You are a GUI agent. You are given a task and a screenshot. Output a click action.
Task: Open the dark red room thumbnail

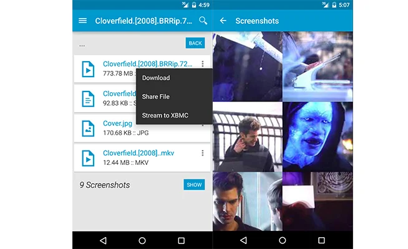click(318, 202)
